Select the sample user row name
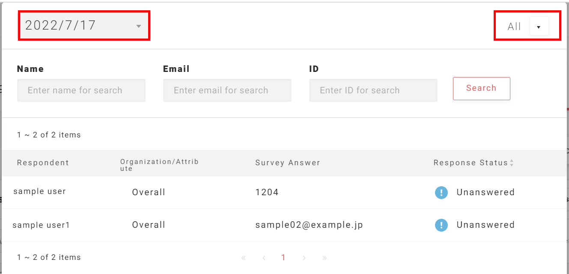Viewport: 569px width, 274px height. pyautogui.click(x=39, y=191)
